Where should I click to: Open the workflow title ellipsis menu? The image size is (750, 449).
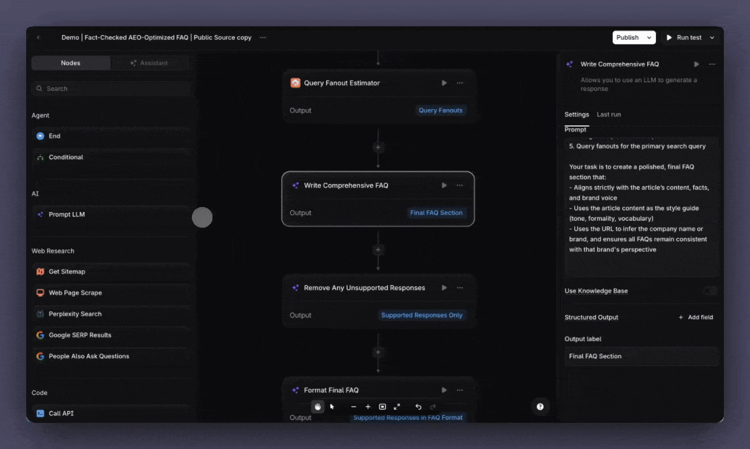click(263, 37)
